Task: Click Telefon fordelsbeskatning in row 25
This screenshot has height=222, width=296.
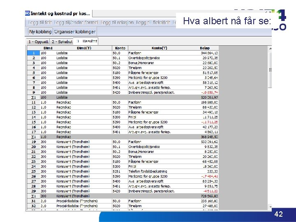Action: tap(148, 171)
